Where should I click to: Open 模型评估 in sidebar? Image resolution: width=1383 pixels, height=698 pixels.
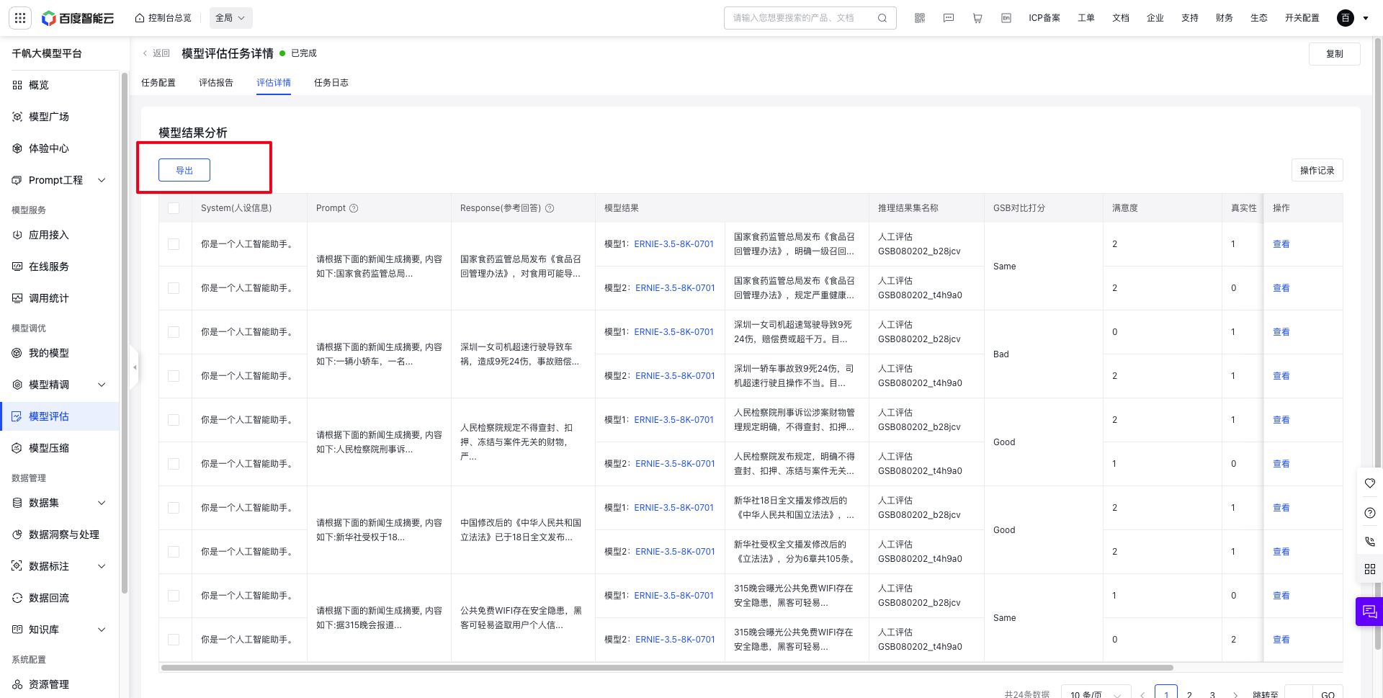tap(59, 416)
